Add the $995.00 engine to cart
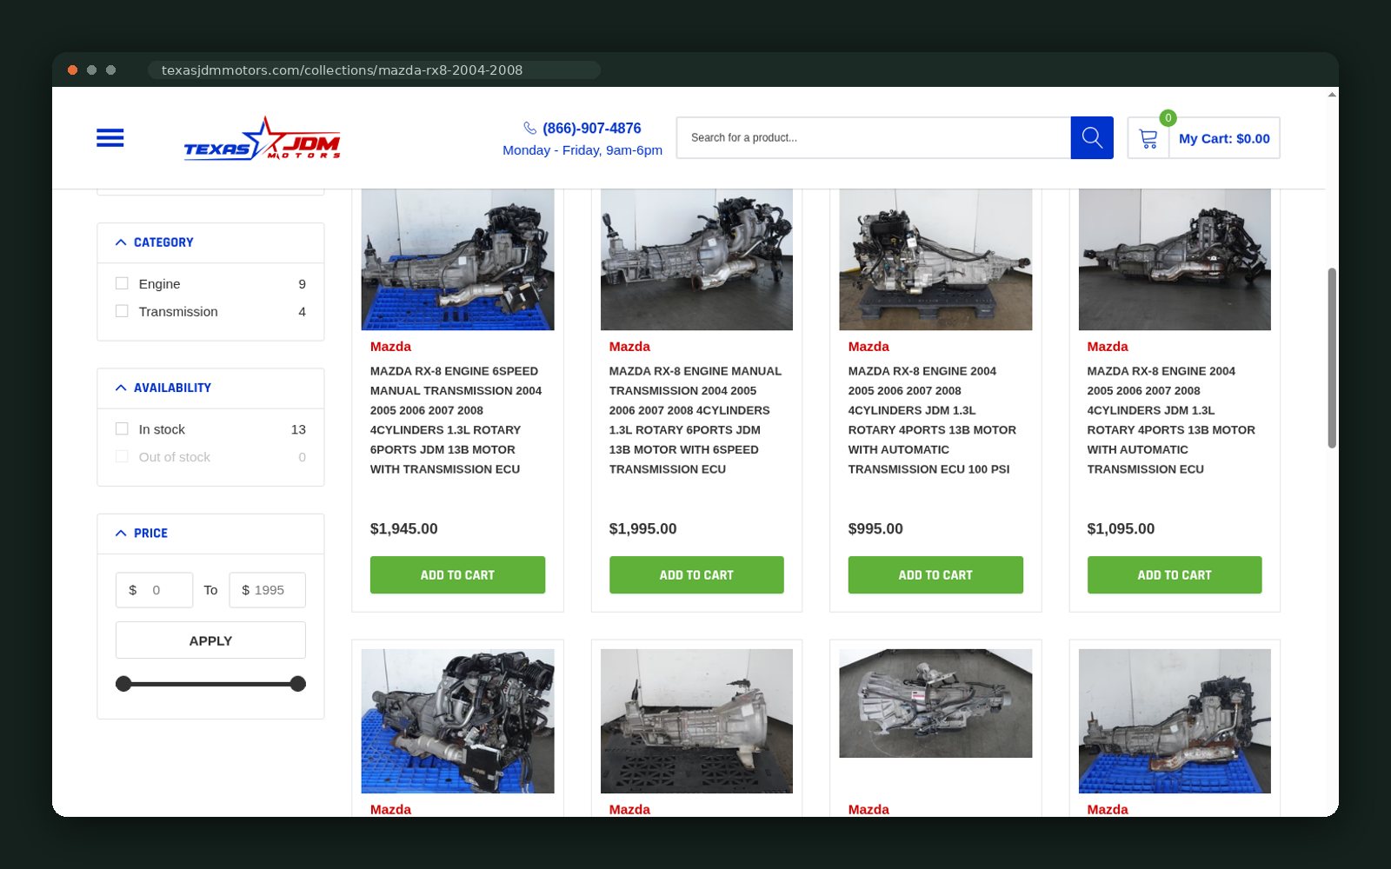The image size is (1391, 869). (935, 574)
